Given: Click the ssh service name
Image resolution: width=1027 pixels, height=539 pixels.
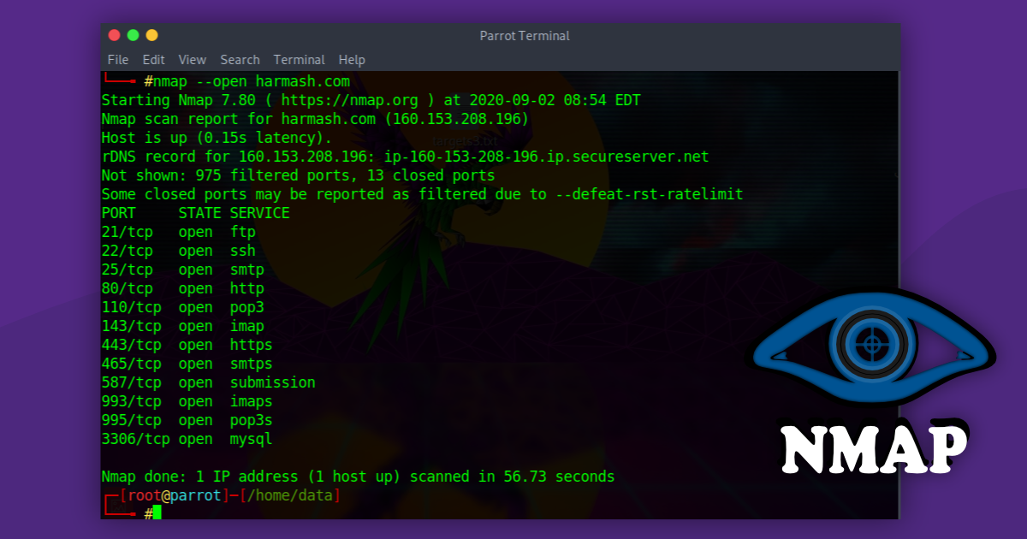Looking at the screenshot, I should click(x=243, y=251).
